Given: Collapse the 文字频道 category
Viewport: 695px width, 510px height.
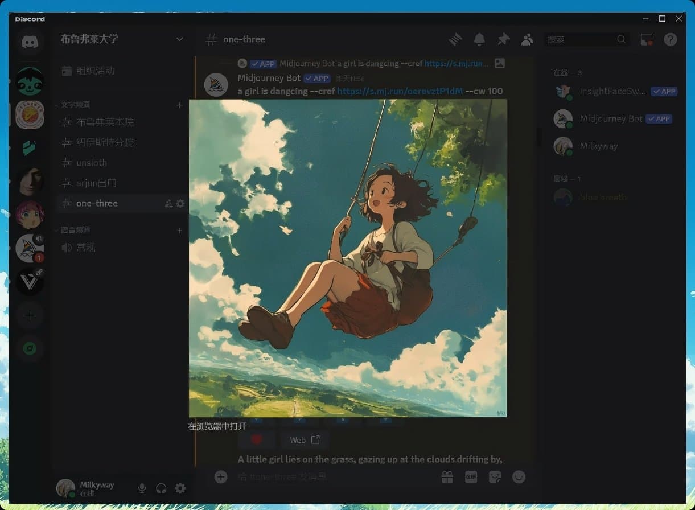Looking at the screenshot, I should [75, 105].
